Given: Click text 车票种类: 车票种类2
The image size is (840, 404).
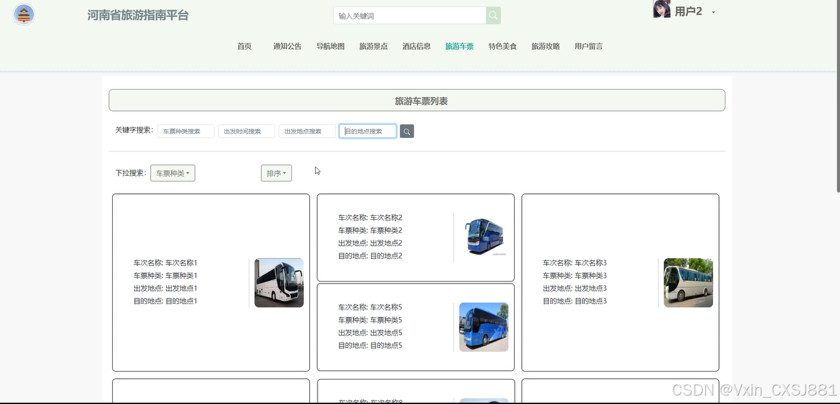Looking at the screenshot, I should pos(370,231).
